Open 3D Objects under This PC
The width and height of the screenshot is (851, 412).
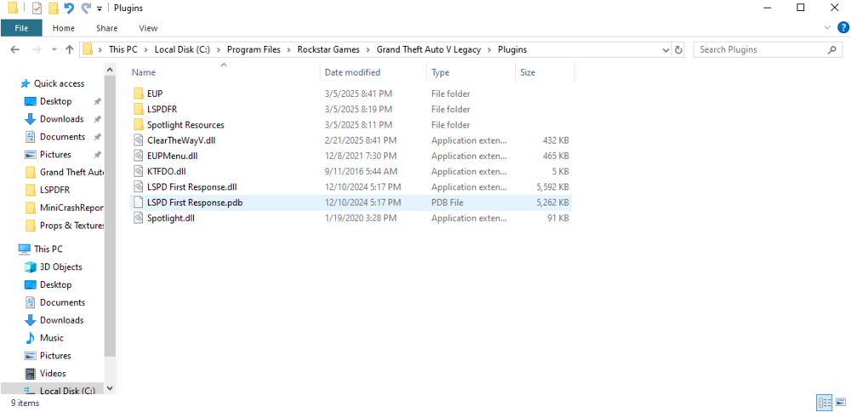(x=60, y=267)
